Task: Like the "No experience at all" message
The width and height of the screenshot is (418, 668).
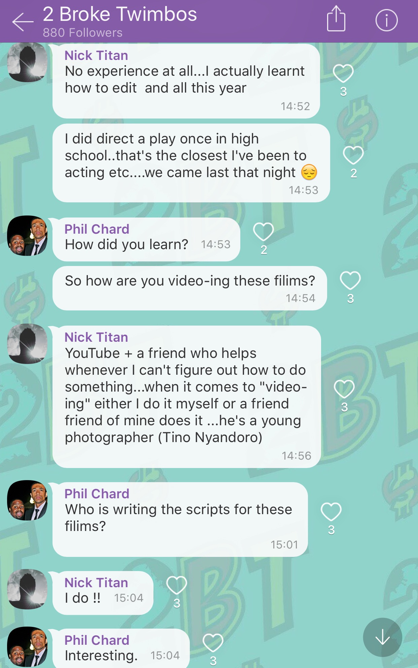Action: (x=343, y=73)
